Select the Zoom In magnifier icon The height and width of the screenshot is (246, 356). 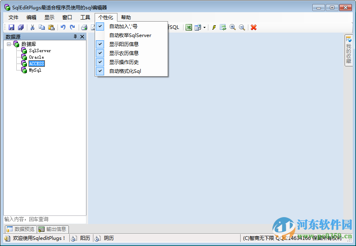[232, 27]
